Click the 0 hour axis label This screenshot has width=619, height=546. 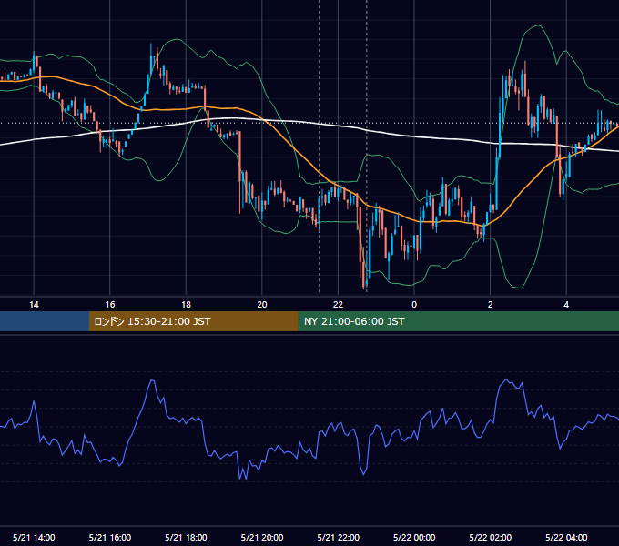tap(414, 305)
